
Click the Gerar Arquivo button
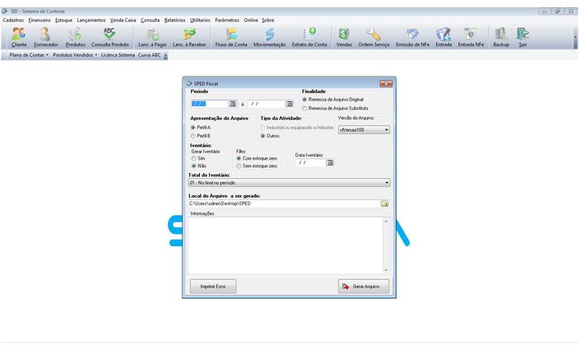(x=363, y=287)
